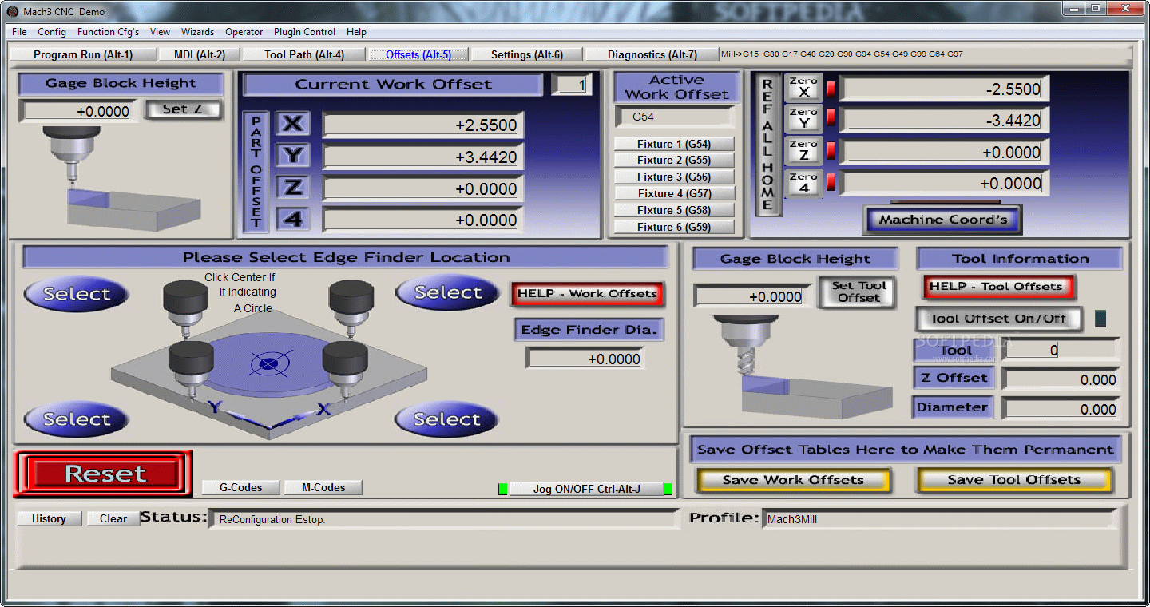Click Save Tool Offsets
This screenshot has width=1150, height=607.
(1013, 480)
